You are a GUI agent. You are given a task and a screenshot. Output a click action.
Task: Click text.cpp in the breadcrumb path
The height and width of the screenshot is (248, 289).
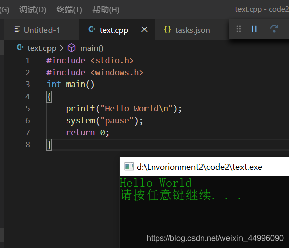click(41, 48)
